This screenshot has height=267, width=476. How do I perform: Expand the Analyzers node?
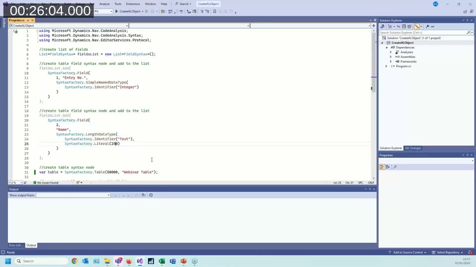391,52
